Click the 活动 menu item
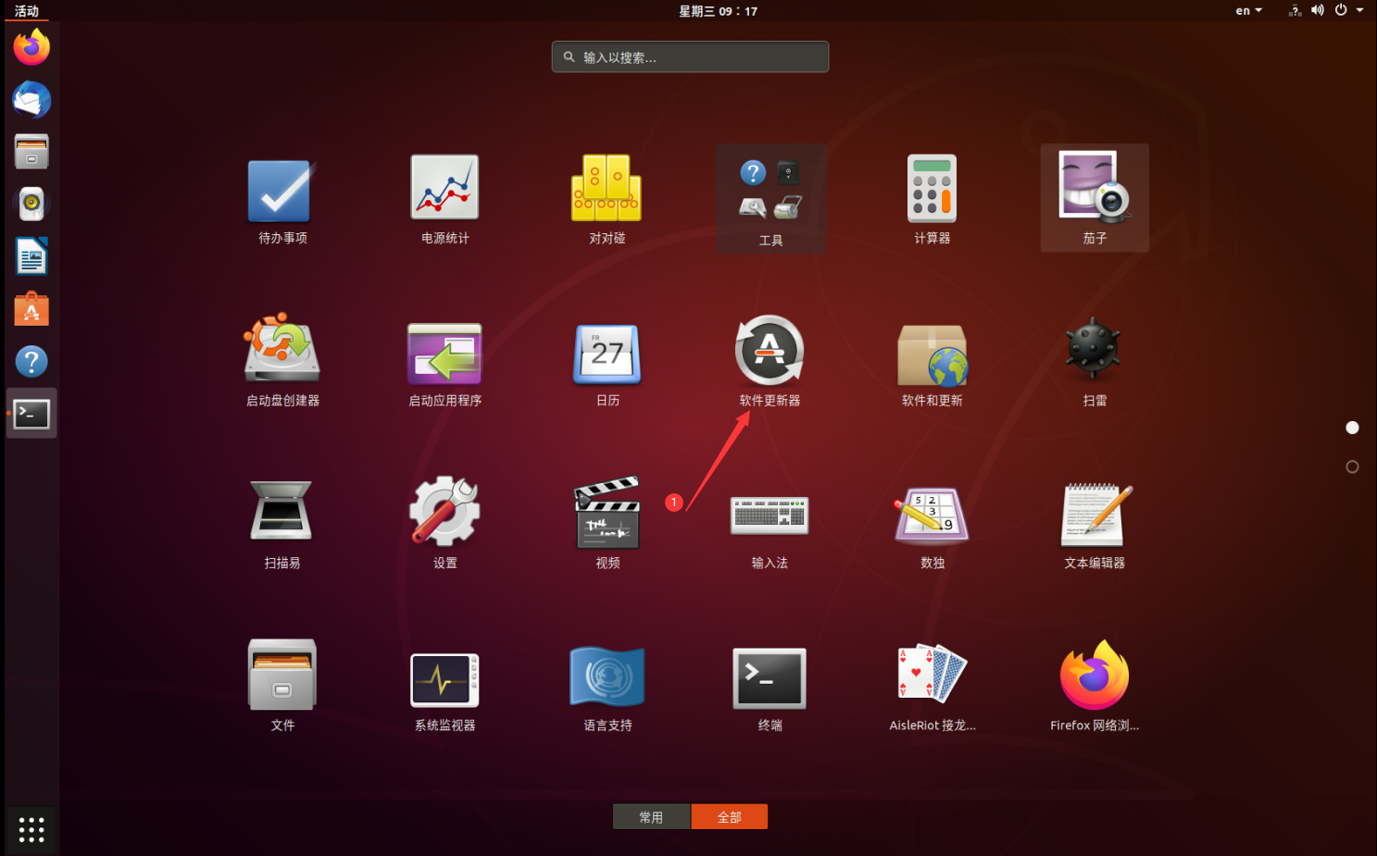This screenshot has height=856, width=1377. (x=26, y=10)
